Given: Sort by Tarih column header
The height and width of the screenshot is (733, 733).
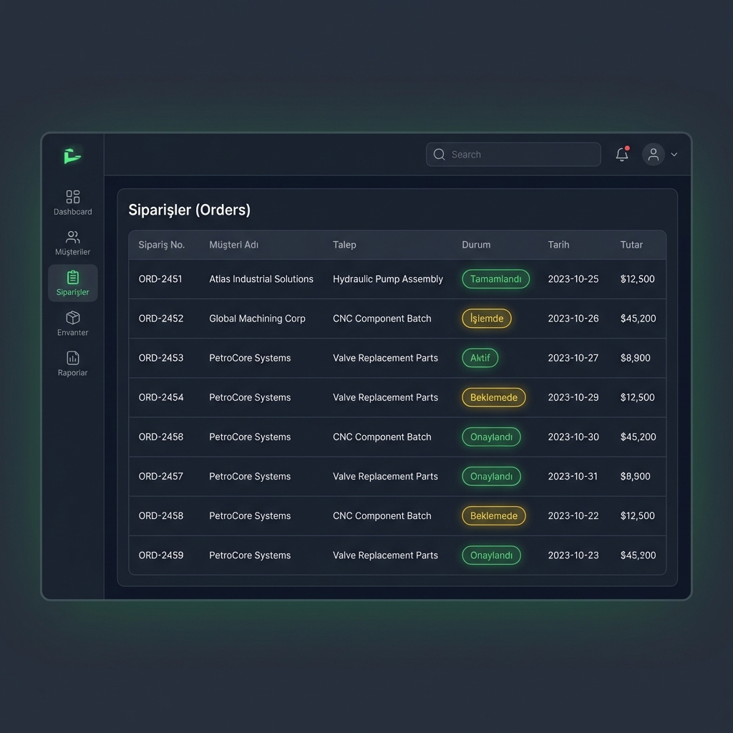Looking at the screenshot, I should pyautogui.click(x=558, y=245).
